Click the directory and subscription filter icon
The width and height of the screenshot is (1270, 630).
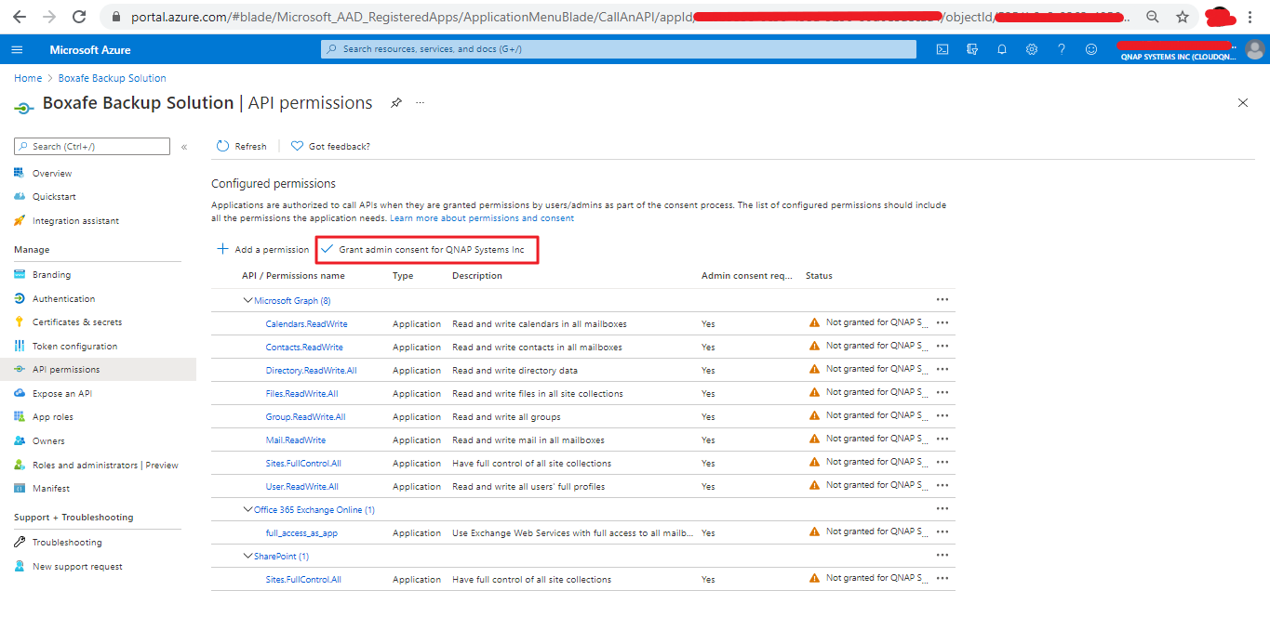pos(972,49)
